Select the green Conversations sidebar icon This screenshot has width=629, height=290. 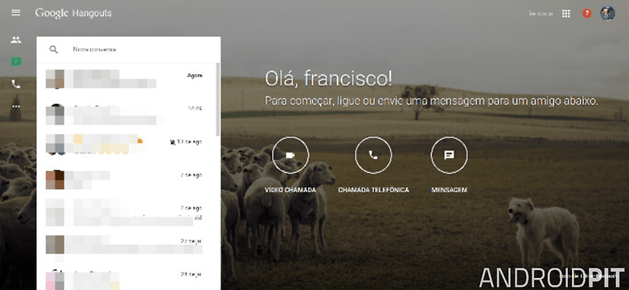pos(16,62)
